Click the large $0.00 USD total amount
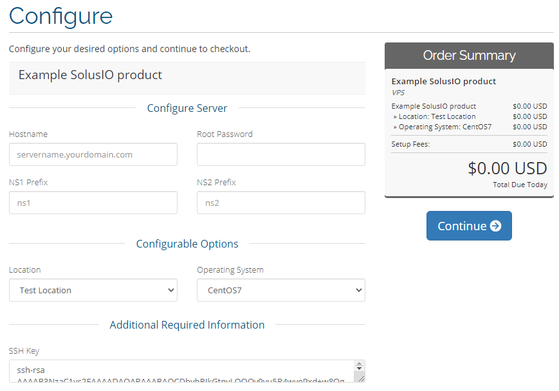The height and width of the screenshot is (391, 559). pos(507,168)
